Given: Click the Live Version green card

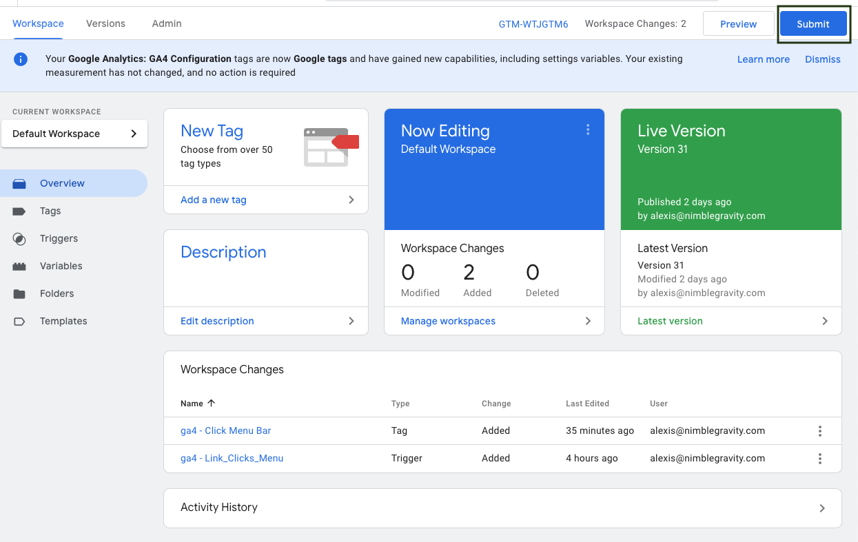Looking at the screenshot, I should click(x=731, y=169).
